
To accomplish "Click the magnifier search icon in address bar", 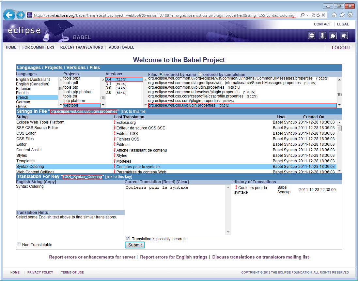I will tap(302, 15).
